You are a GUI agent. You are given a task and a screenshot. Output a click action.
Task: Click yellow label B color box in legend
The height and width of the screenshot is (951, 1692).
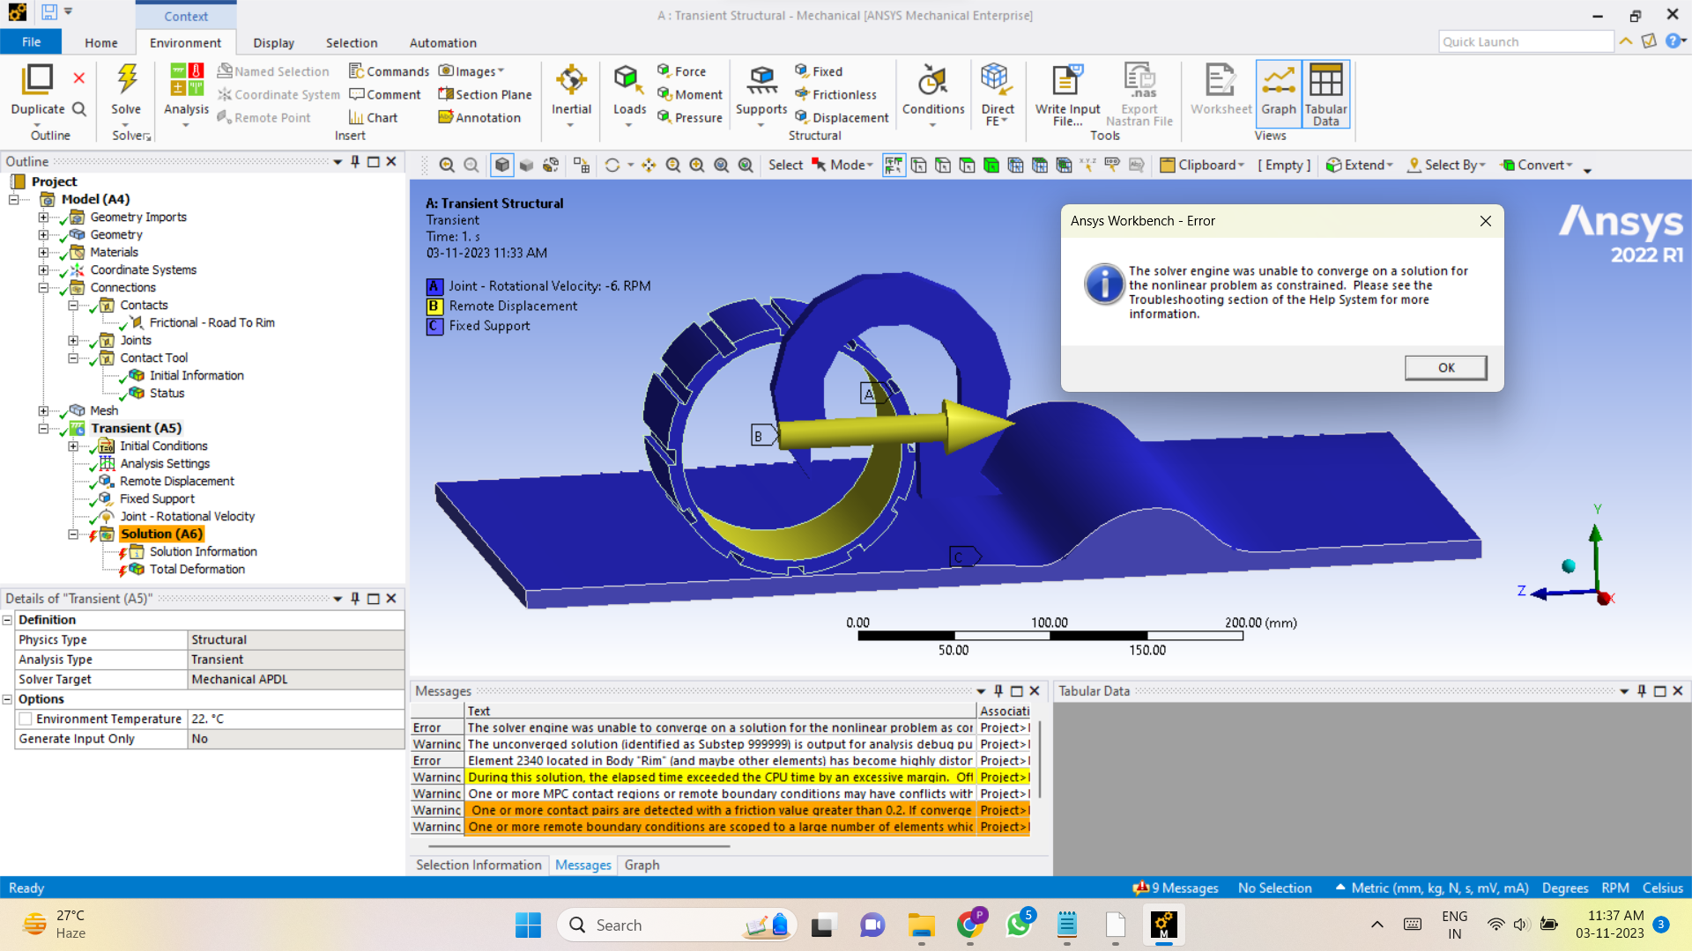click(434, 306)
